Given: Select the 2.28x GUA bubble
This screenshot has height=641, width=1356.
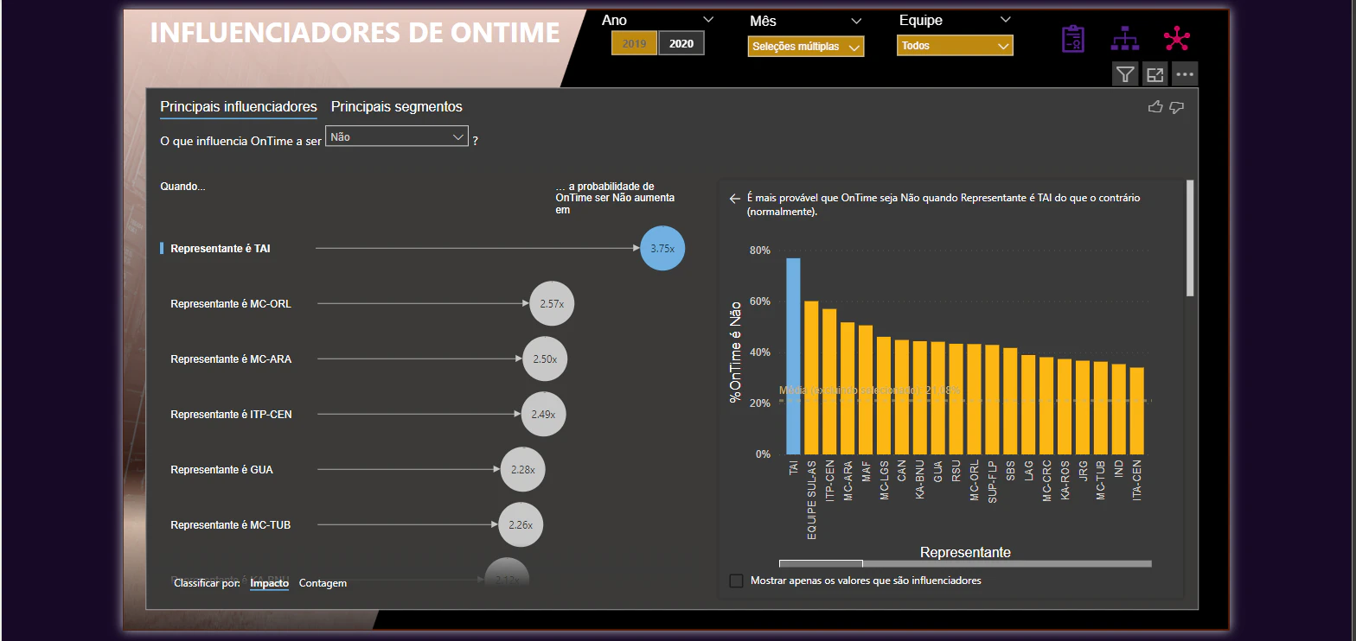Looking at the screenshot, I should pos(522,470).
